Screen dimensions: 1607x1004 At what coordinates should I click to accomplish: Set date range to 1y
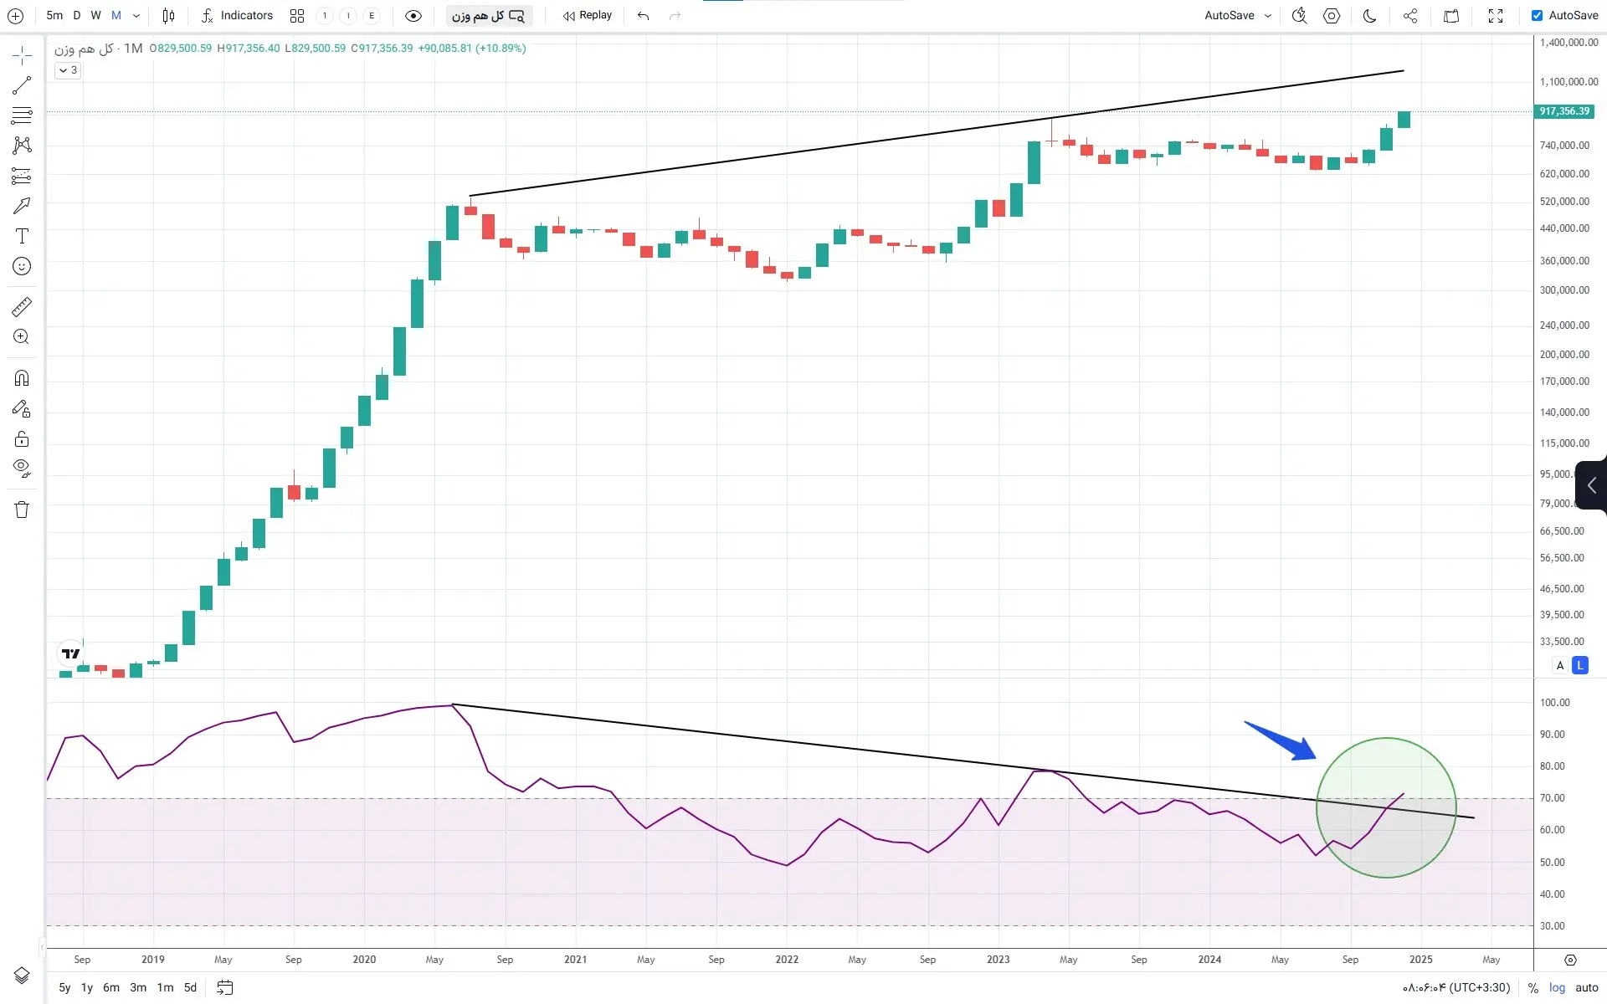coord(87,987)
